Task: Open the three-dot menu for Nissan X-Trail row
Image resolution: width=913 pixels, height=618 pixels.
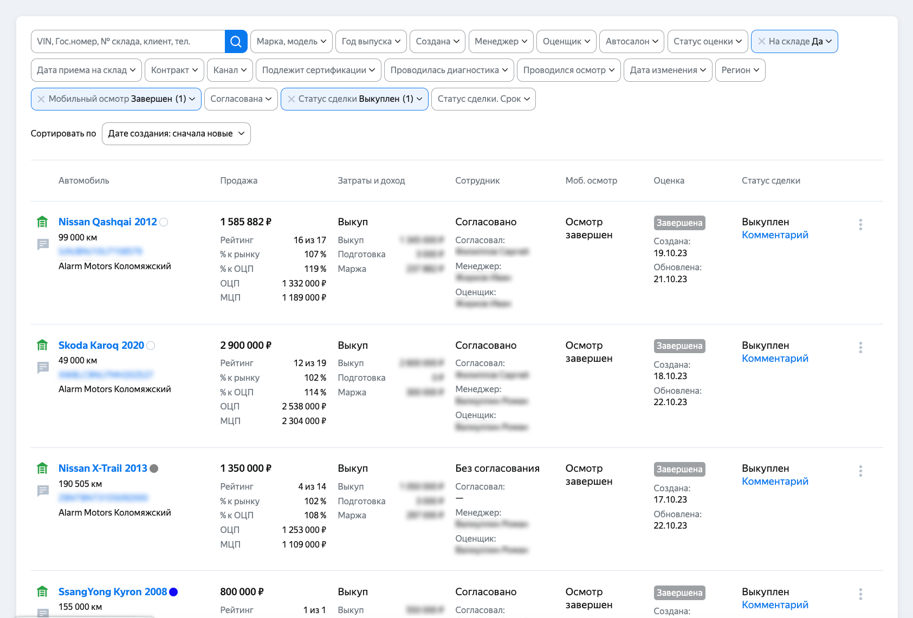Action: (860, 471)
